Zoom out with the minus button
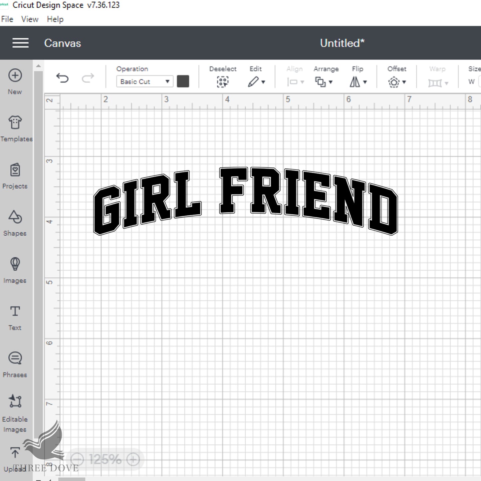481x481 pixels. (x=77, y=460)
